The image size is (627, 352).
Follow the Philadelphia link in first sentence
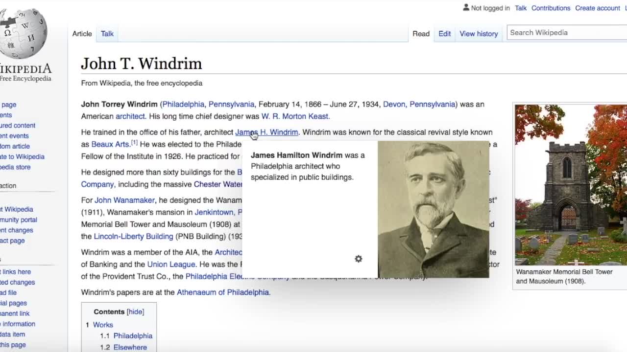coord(183,104)
